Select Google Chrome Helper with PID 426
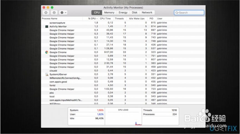This screenshot has width=240, height=134. pyautogui.click(x=123, y=45)
